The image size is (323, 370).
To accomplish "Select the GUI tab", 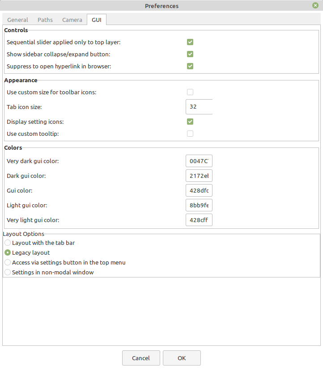I will [96, 20].
